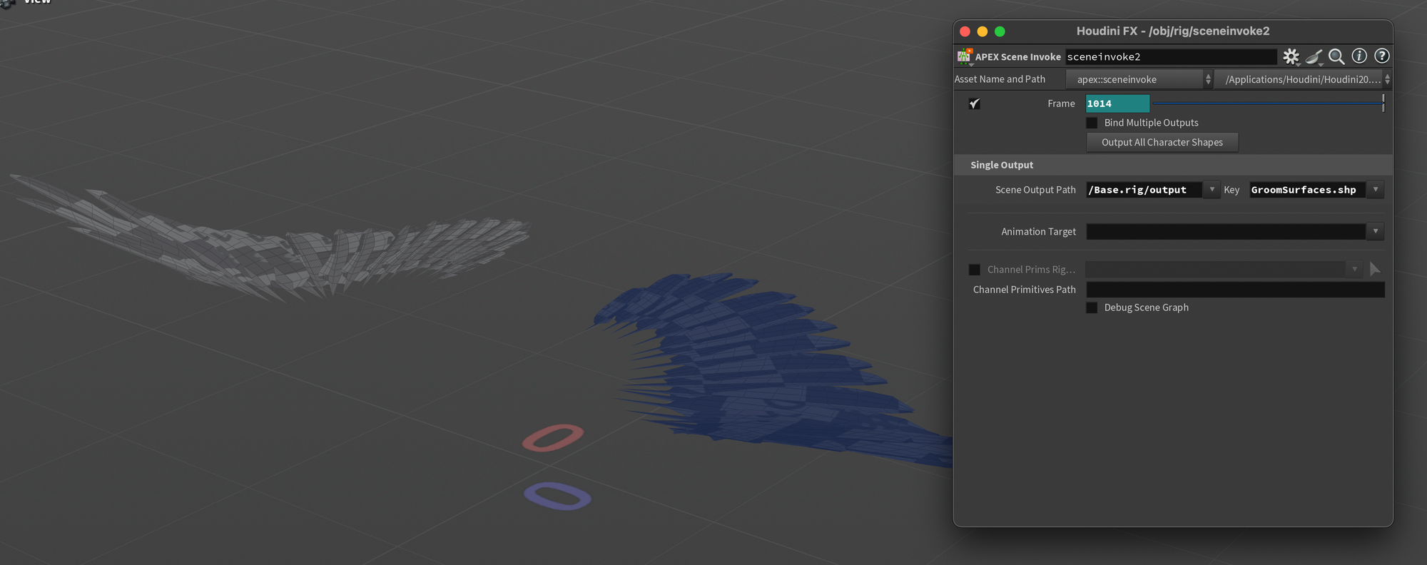Viewport: 1427px width, 565px height.
Task: Open node help question mark icon
Action: point(1382,56)
